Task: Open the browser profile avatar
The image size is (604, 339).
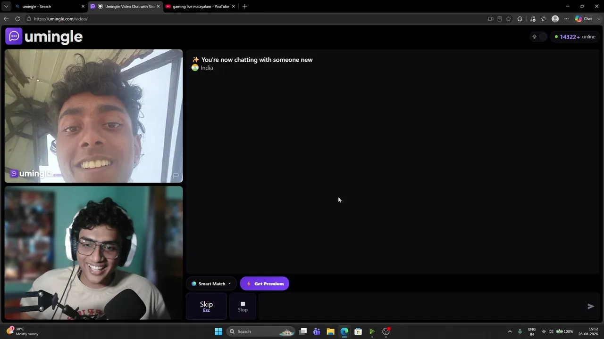Action: [x=555, y=19]
